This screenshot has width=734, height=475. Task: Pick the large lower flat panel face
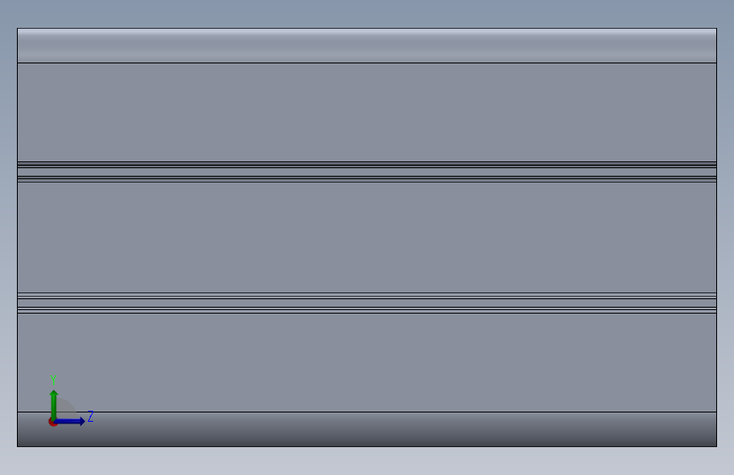[367, 363]
